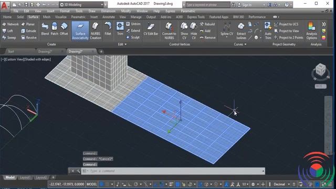Pick the Extrude surface tool
This screenshot has width=336, height=189.
pyautogui.click(x=29, y=31)
